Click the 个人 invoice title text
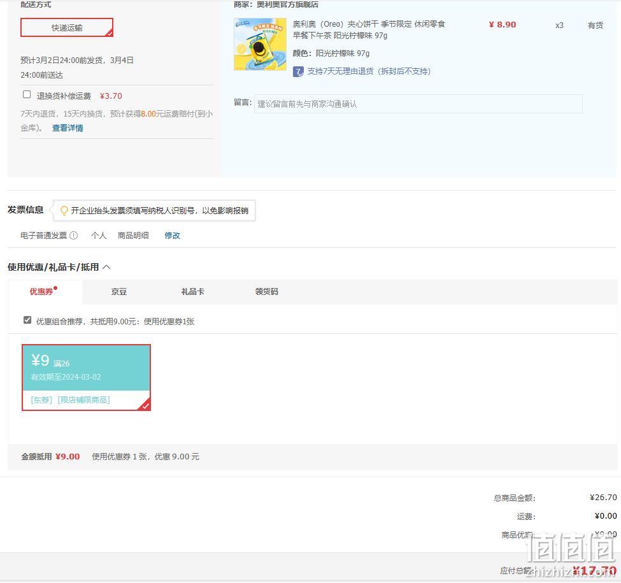The image size is (621, 583). pos(99,236)
